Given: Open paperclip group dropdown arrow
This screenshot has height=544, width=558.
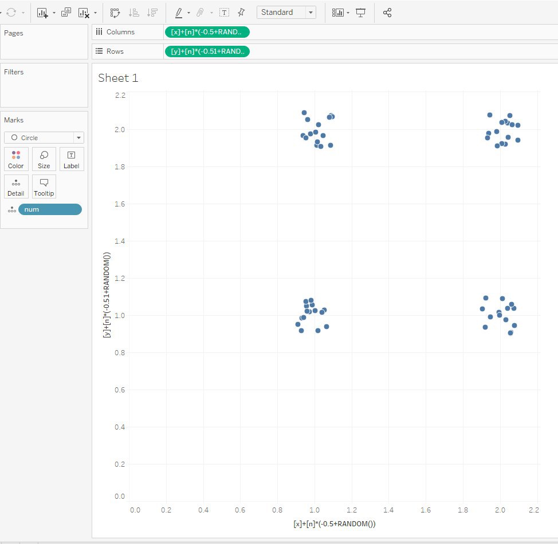Looking at the screenshot, I should tap(211, 13).
